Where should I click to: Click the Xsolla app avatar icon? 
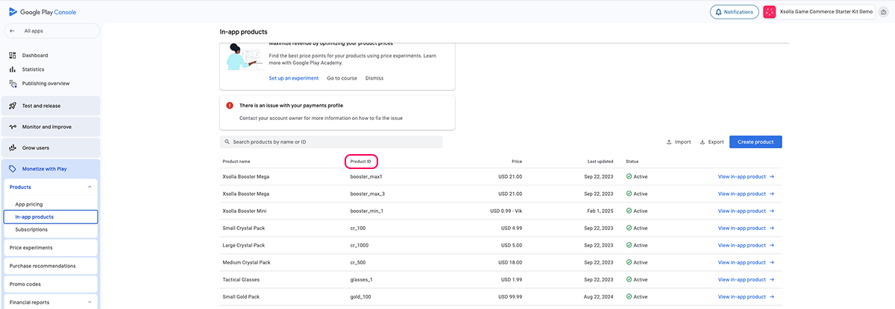point(770,12)
